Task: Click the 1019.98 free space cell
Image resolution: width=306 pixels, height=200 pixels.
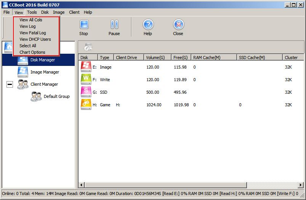Action: [x=181, y=105]
